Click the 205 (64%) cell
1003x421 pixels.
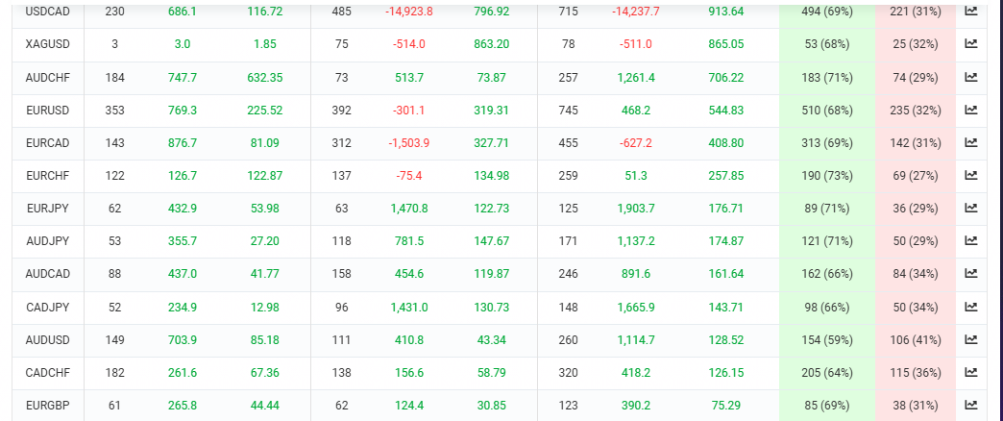click(827, 373)
